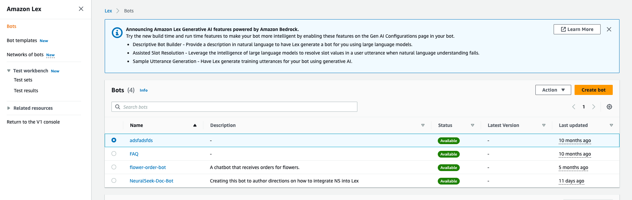Click the Last updated column header text
This screenshot has height=200, width=632.
[x=573, y=125]
